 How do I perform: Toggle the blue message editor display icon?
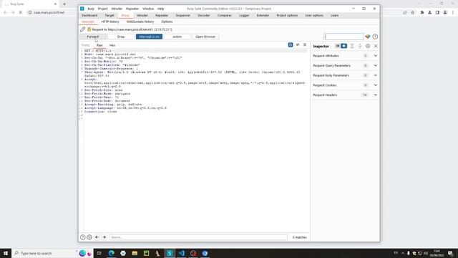(x=291, y=44)
